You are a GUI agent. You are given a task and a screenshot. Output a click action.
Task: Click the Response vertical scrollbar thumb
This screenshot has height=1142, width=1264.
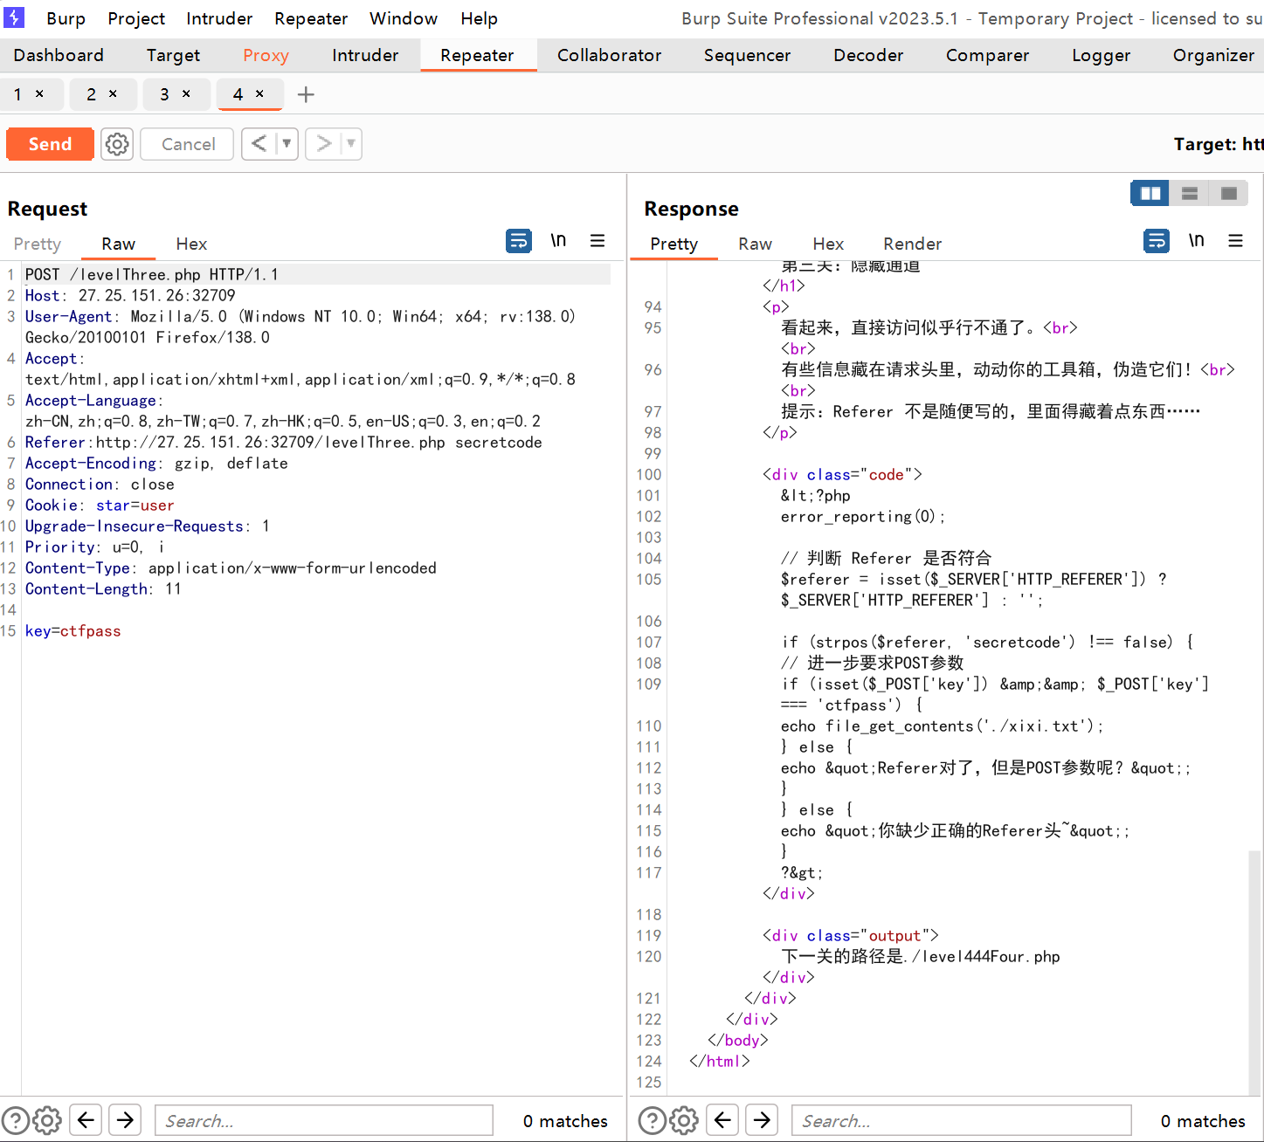pyautogui.click(x=1254, y=969)
